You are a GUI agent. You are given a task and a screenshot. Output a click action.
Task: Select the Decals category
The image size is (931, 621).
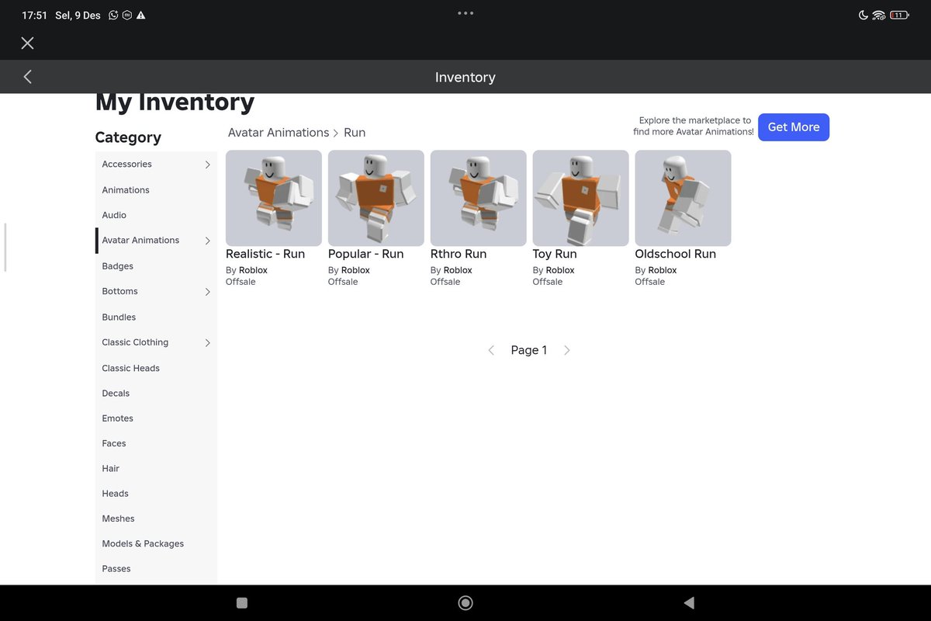[x=156, y=394]
